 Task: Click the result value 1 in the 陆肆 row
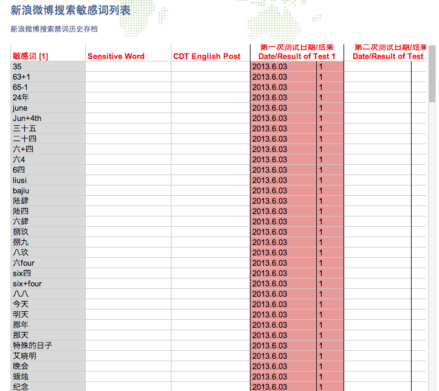pyautogui.click(x=321, y=201)
